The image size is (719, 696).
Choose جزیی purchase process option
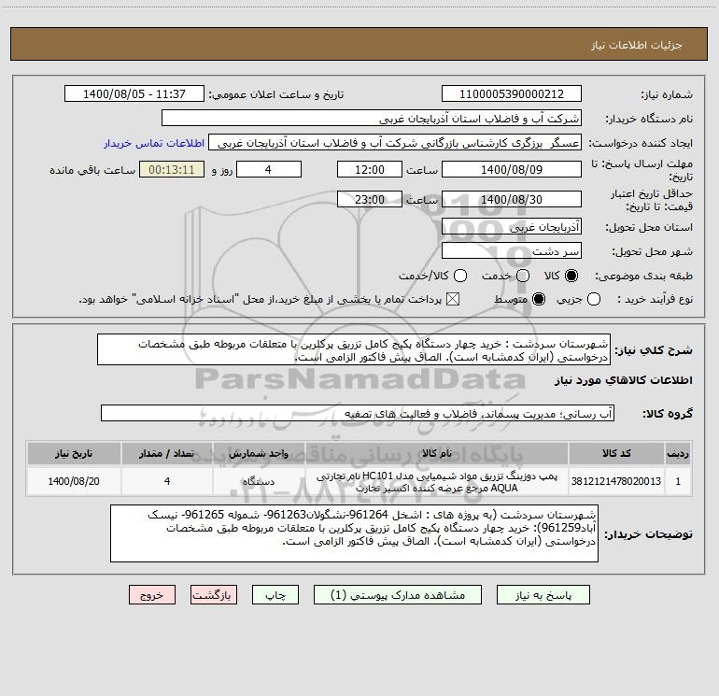pyautogui.click(x=594, y=299)
